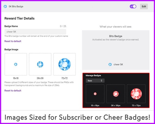The height and width of the screenshot is (124, 155).
Task: Select the large blue gem in 72x72 slot
Action: (64, 64)
